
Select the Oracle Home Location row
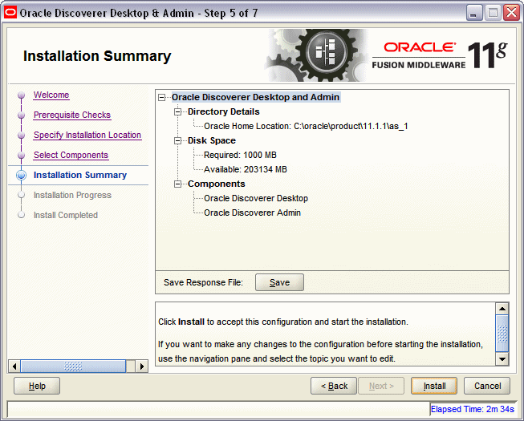tap(306, 126)
